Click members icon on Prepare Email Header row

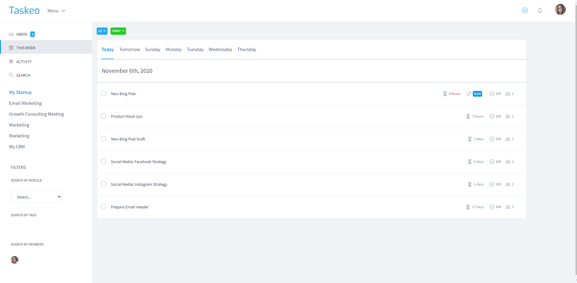point(508,207)
